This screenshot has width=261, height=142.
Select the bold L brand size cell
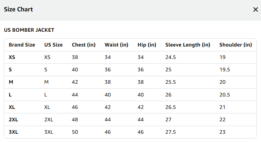tap(10, 95)
